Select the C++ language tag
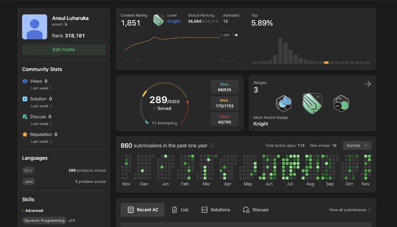Screen dimensions: 397x227 tap(28, 170)
